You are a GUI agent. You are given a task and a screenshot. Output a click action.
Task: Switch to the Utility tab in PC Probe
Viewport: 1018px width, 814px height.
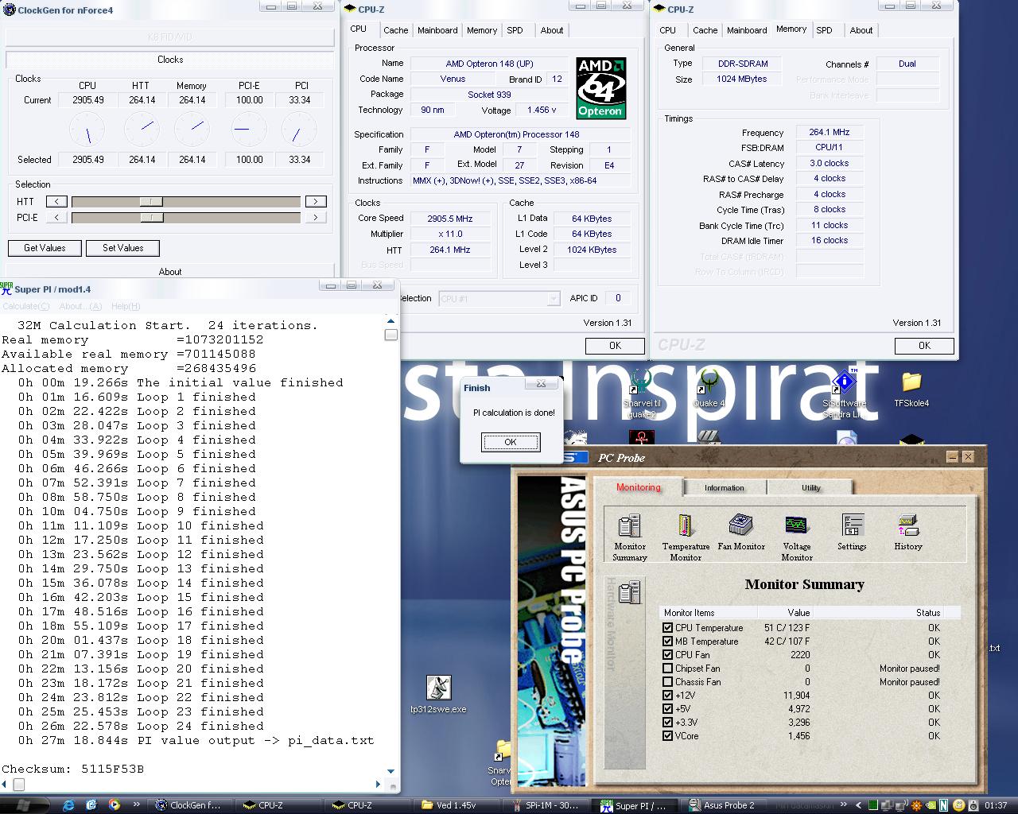tap(810, 488)
